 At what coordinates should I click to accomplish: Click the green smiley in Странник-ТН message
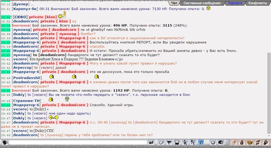point(67,99)
